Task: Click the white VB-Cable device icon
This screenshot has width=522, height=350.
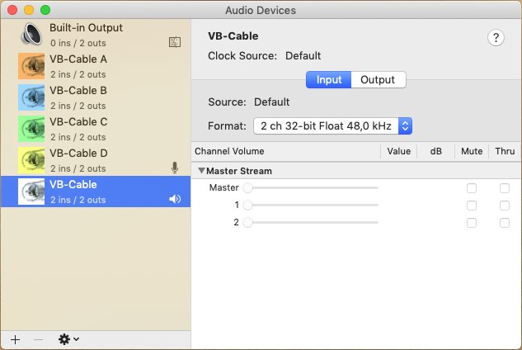Action: click(x=31, y=192)
